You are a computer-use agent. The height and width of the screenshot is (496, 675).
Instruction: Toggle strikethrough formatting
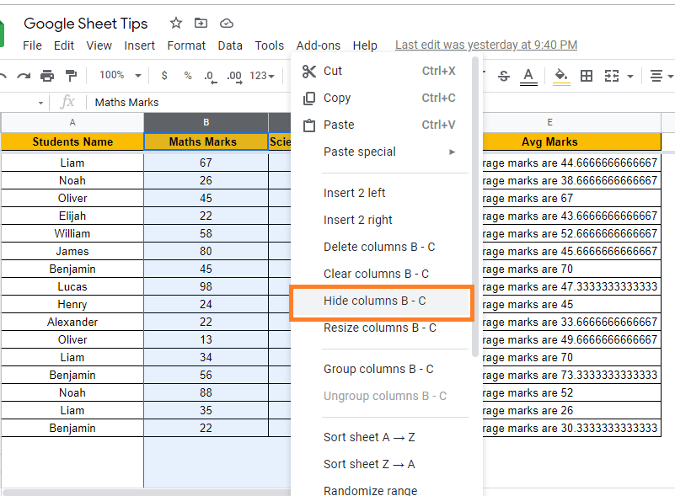tap(503, 76)
